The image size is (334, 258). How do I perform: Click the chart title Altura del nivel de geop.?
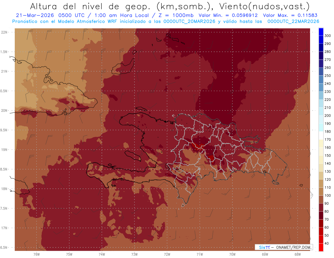pyautogui.click(x=92, y=6)
